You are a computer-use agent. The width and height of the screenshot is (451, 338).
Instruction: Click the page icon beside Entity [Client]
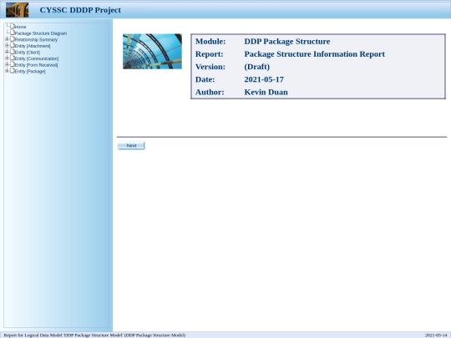click(x=13, y=51)
